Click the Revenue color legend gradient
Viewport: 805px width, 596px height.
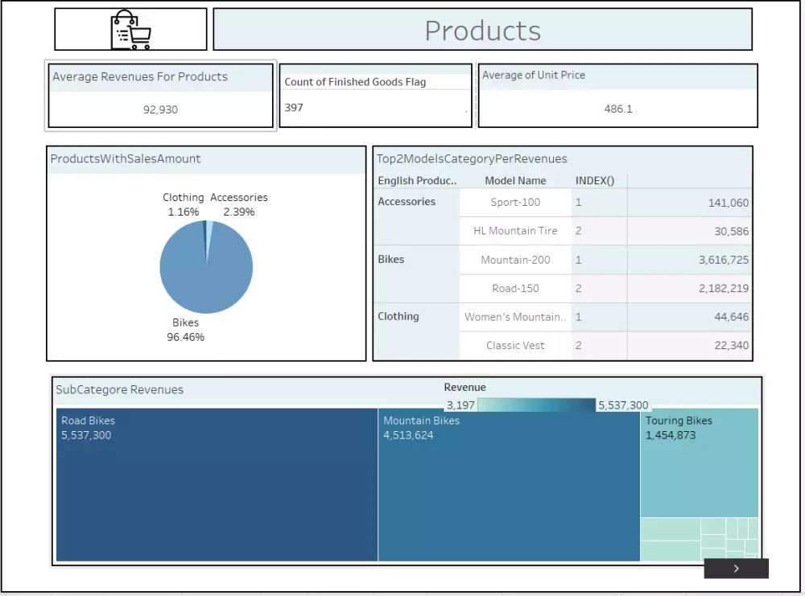[536, 405]
